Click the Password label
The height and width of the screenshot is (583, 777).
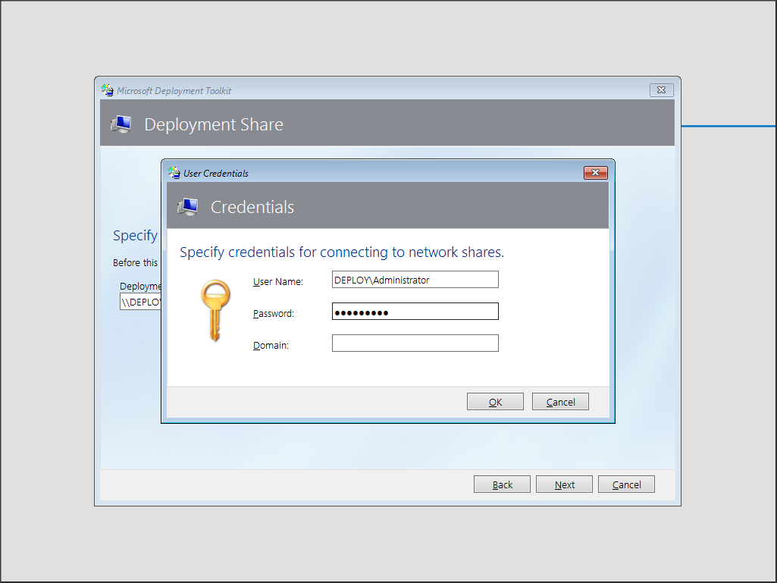(273, 314)
